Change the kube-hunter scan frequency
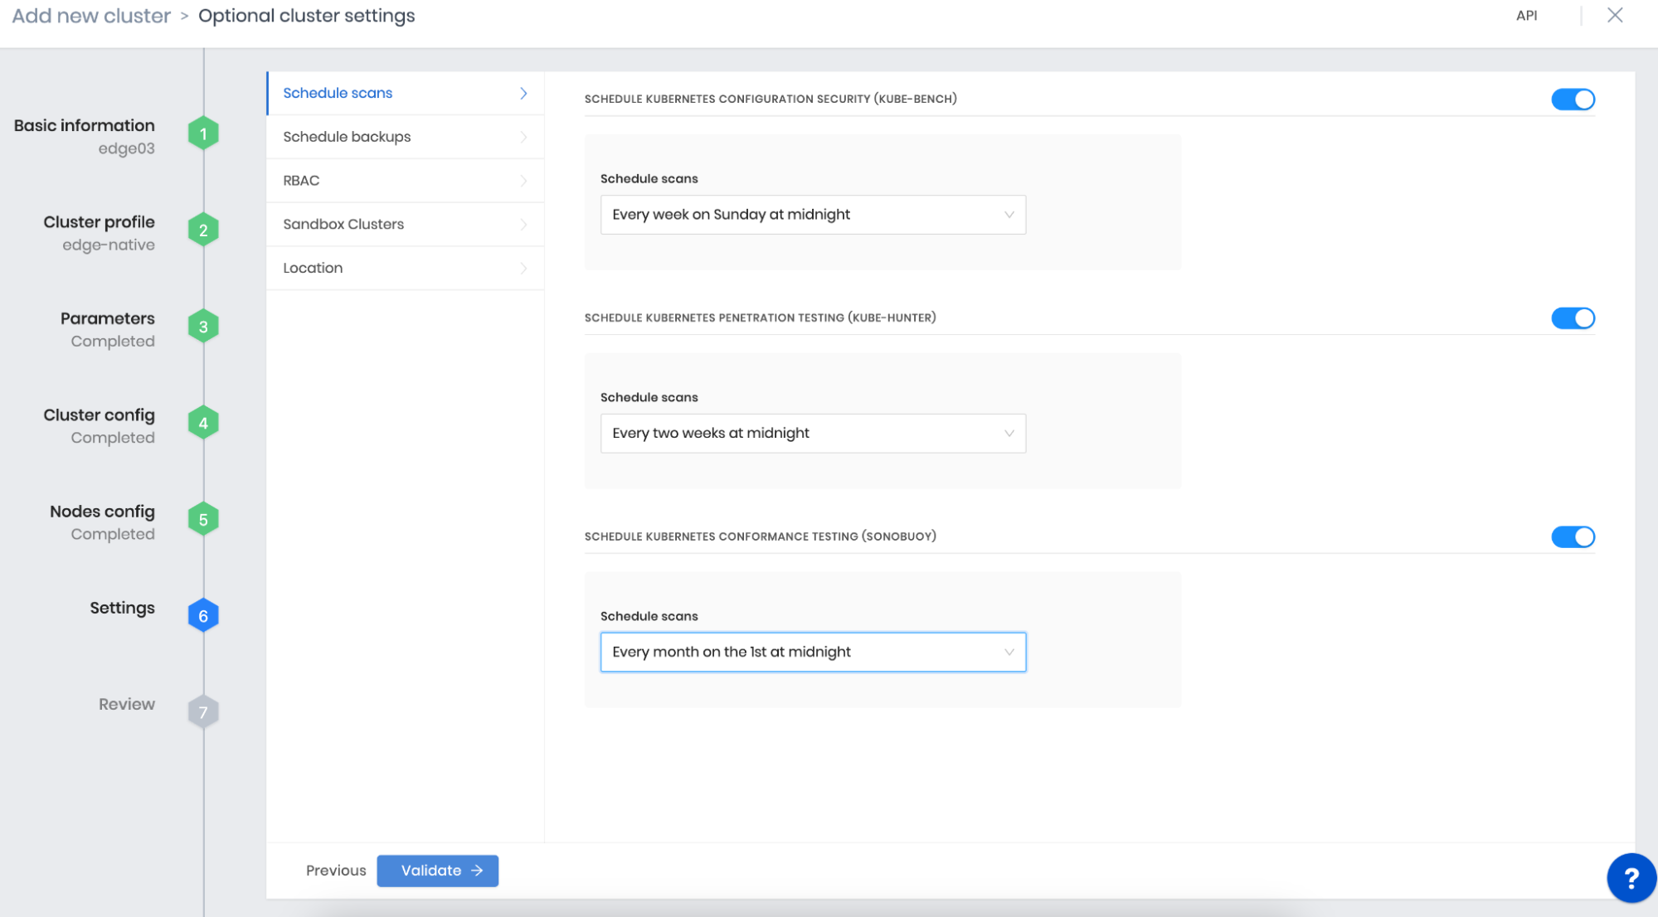Viewport: 1658px width, 917px height. click(x=812, y=433)
